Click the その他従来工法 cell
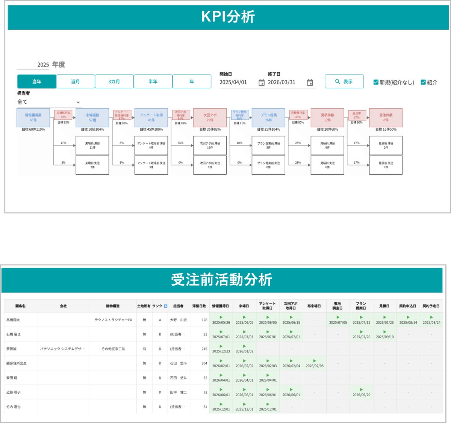The height and width of the screenshot is (423, 451). point(113,349)
